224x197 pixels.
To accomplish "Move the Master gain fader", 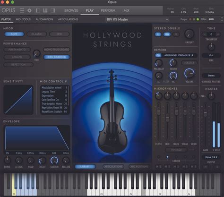I will (205, 113).
